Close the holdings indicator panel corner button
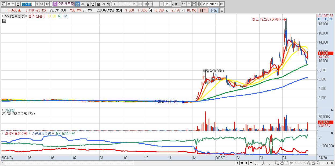 pos(332,133)
